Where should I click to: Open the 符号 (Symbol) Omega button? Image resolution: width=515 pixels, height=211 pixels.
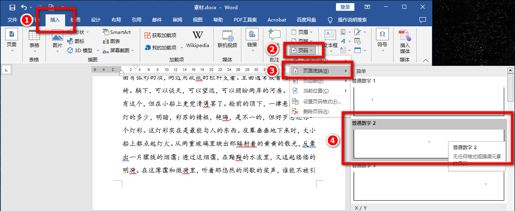click(382, 40)
